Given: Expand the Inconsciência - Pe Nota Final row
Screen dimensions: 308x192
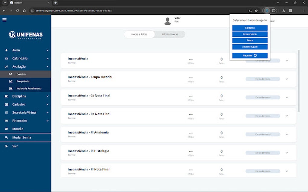Looking at the screenshot, I should (x=287, y=116).
